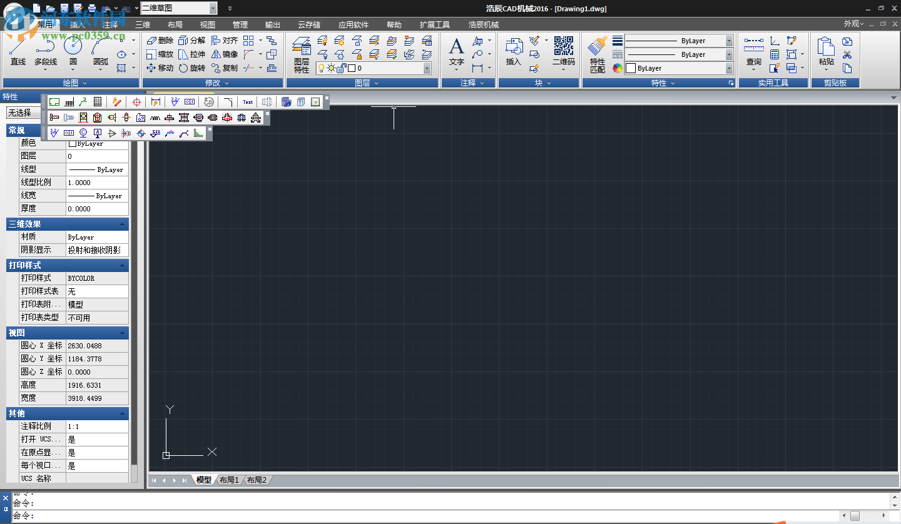Click the white ByLayer color swatch
The image size is (901, 524).
coord(631,68)
